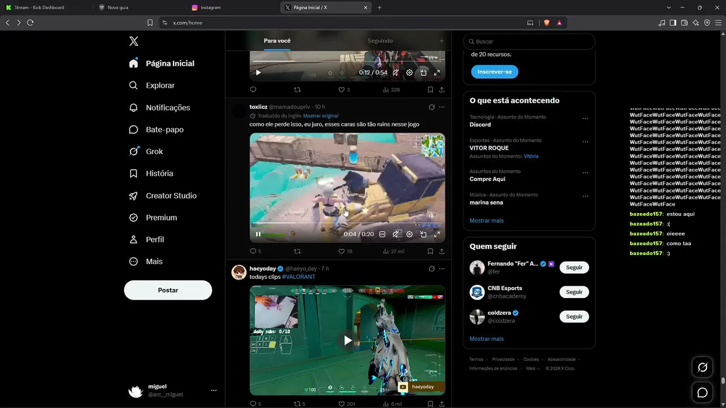Viewport: 726px width, 408px height.
Task: Play the top video at 0:12
Action: (x=258, y=73)
